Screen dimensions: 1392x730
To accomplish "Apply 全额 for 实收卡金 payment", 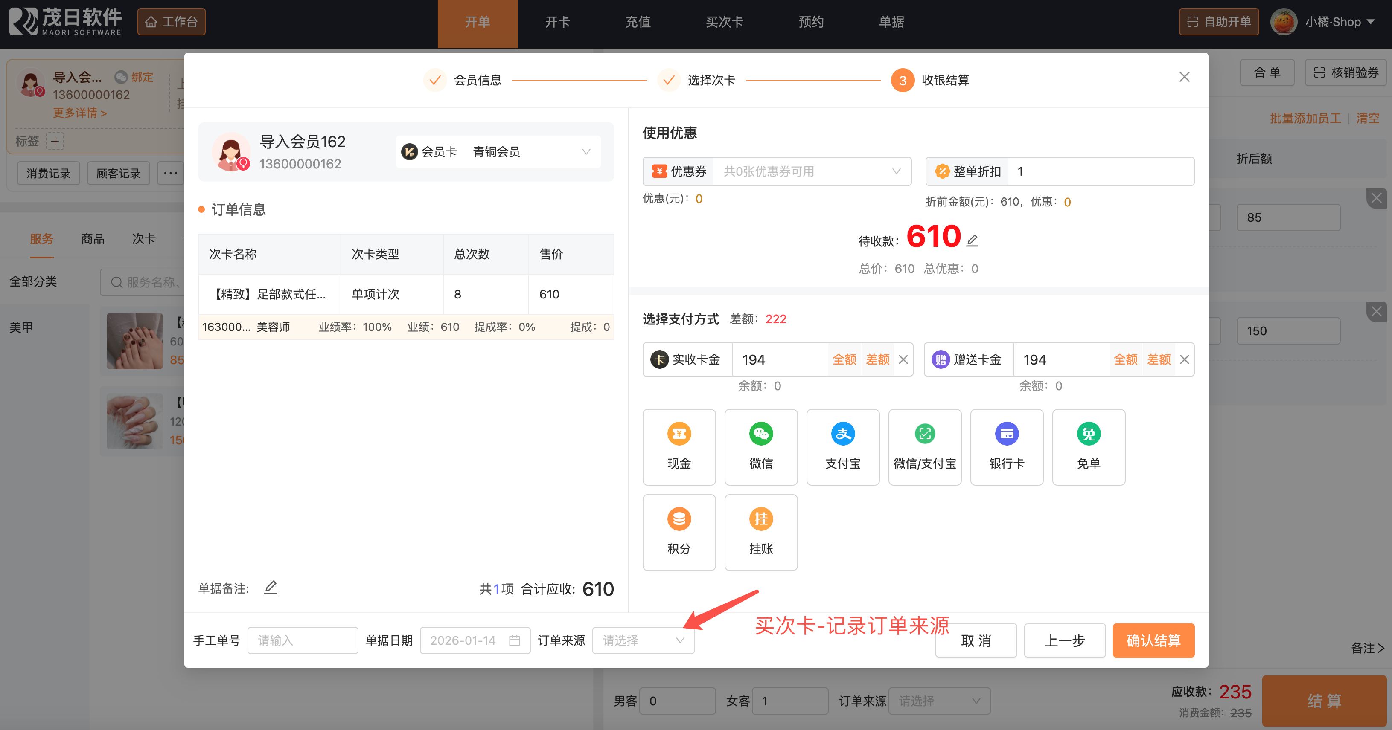I will click(844, 359).
